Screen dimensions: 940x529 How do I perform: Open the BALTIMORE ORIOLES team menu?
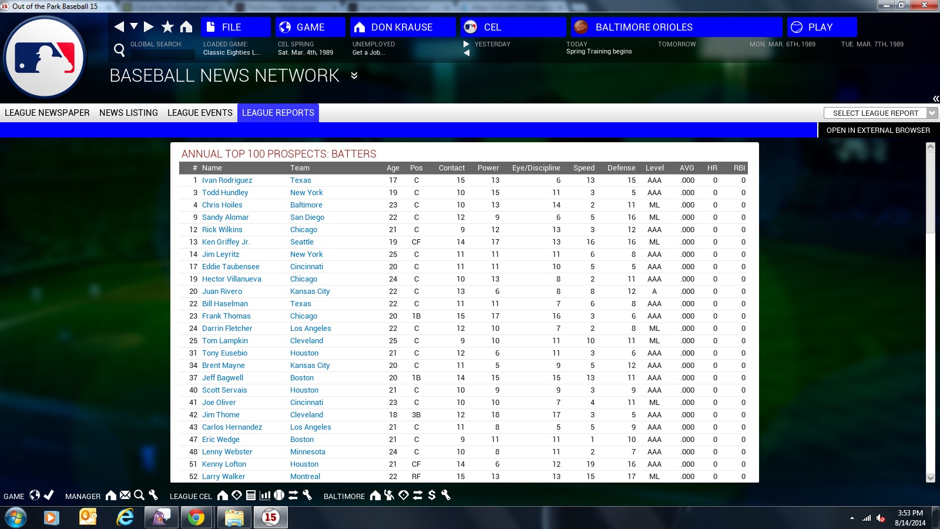pos(676,27)
